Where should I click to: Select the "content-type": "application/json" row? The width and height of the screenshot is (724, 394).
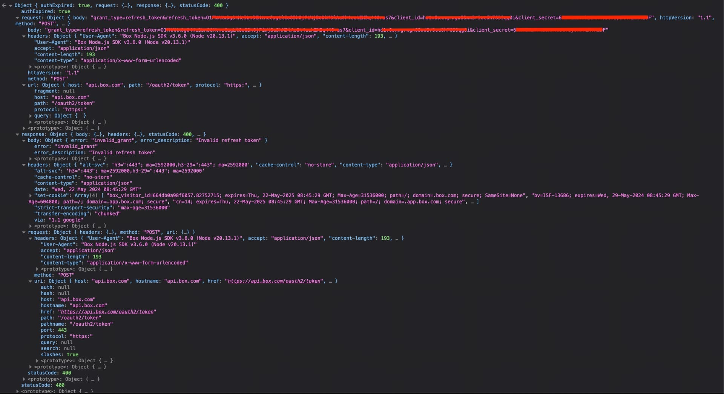point(83,183)
